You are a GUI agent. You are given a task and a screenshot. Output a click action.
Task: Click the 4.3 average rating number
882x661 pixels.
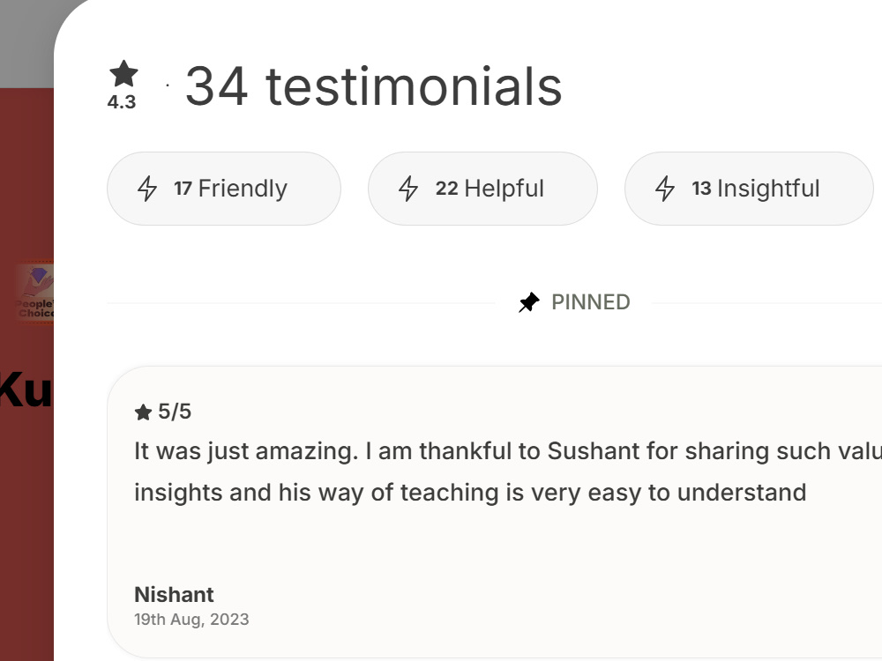122,102
